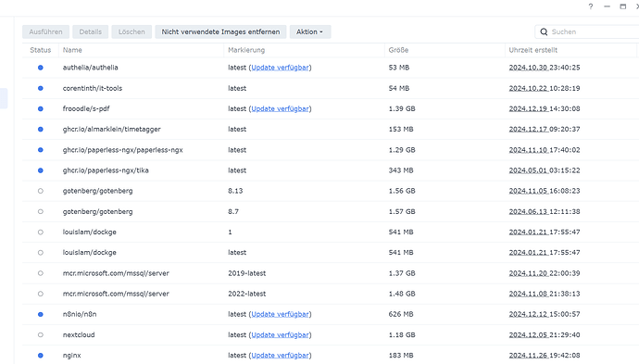The width and height of the screenshot is (639, 364).
Task: Open Update verfügbar link for frooodle/s-pdf
Action: tap(280, 109)
